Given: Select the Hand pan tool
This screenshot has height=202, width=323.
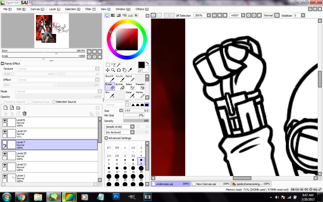Looking at the screenshot, I should (124, 70).
